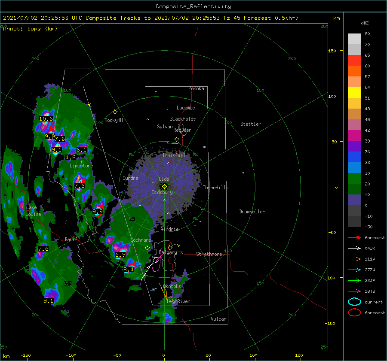Pick the light gray 80 dBZ swatch
387x361 pixels.
pos(354,39)
